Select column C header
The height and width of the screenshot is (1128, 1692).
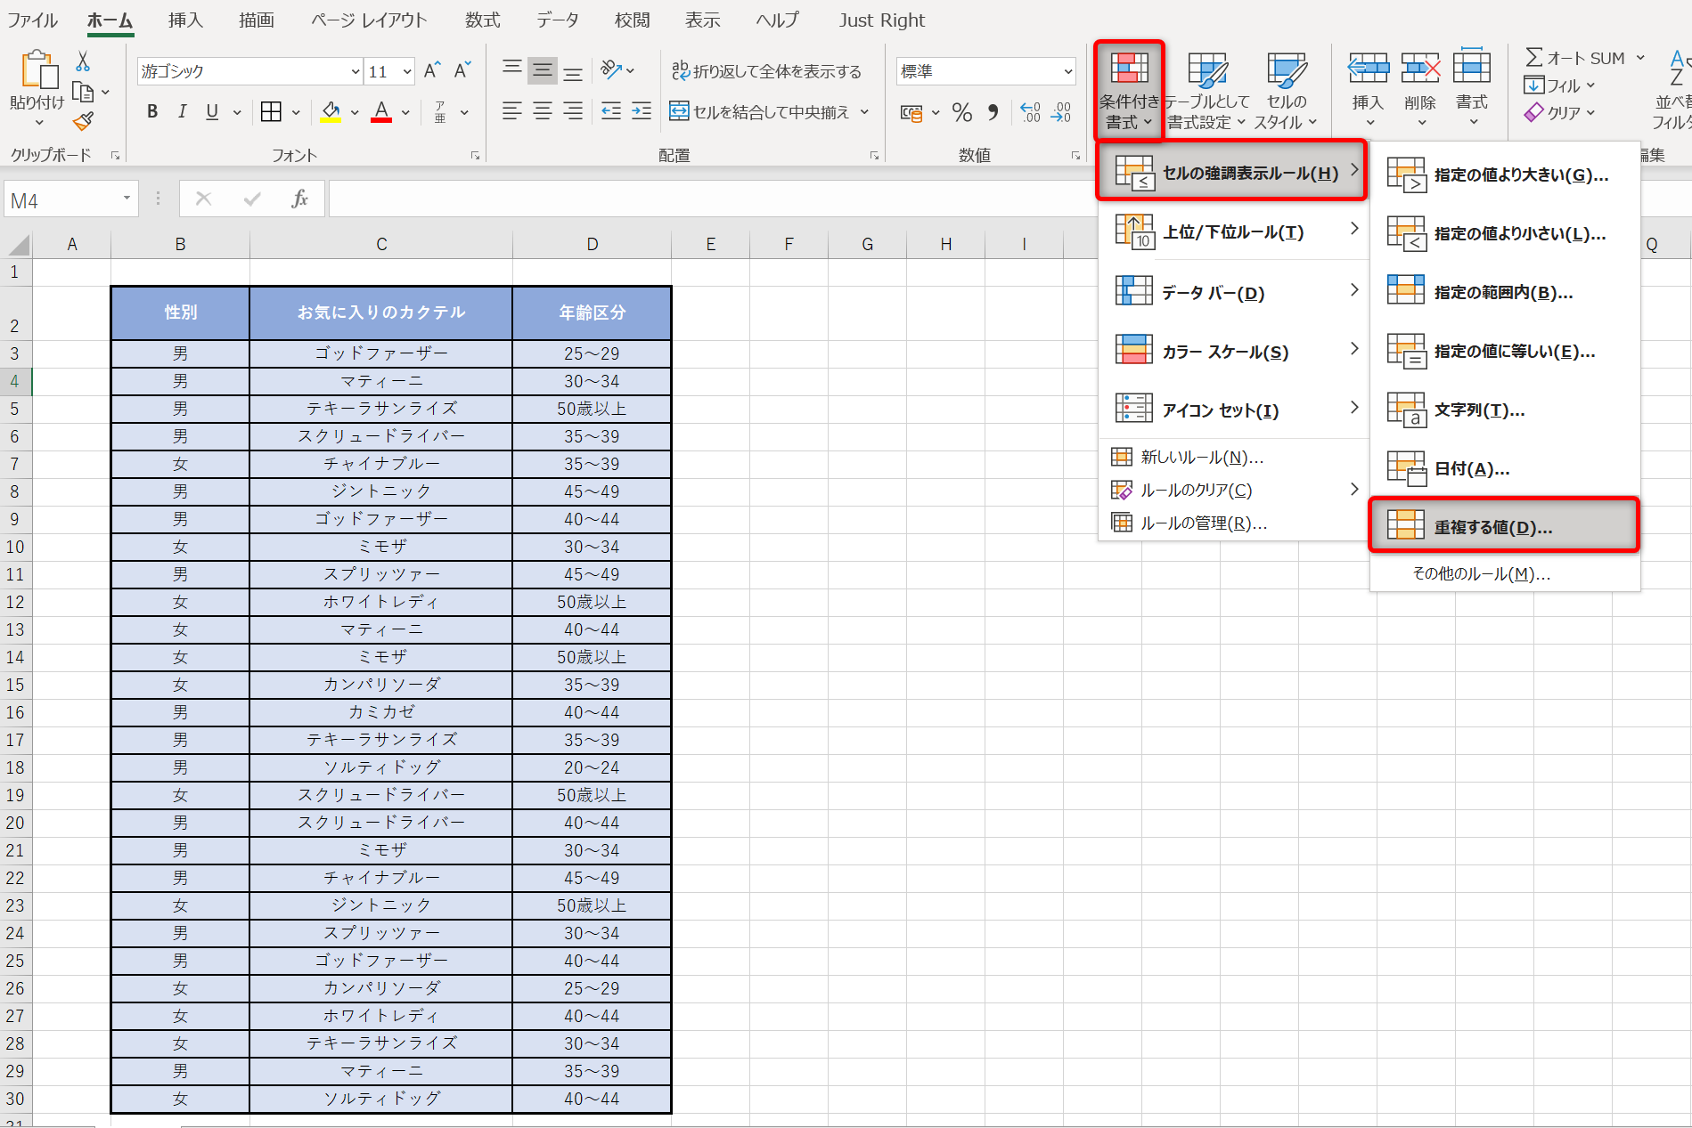[x=381, y=244]
